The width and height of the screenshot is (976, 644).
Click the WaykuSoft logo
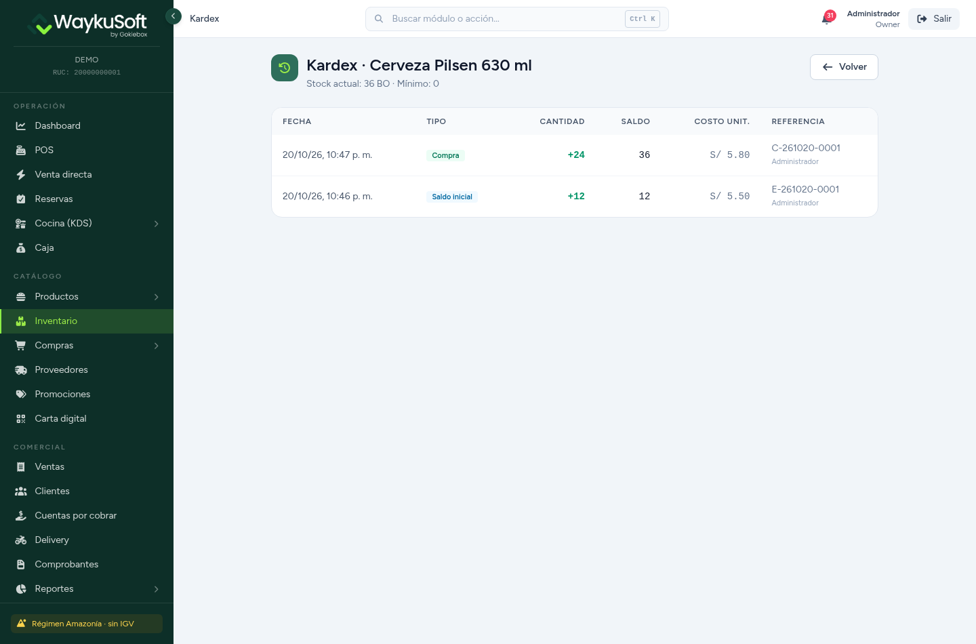pyautogui.click(x=87, y=24)
